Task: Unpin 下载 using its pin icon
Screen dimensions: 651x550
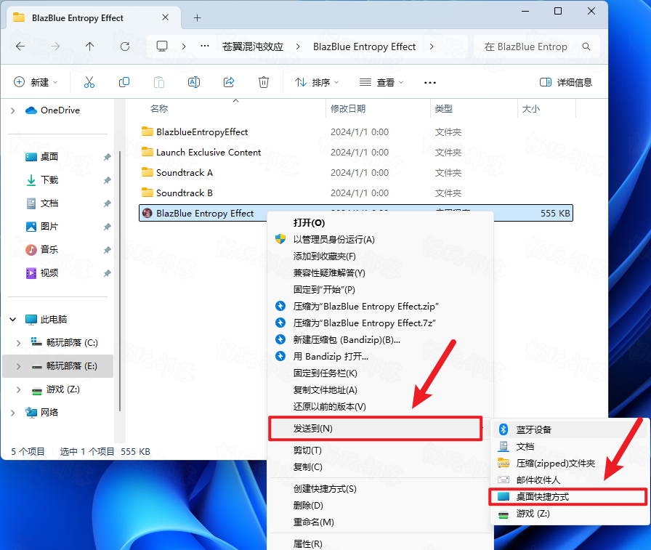Action: 107,180
